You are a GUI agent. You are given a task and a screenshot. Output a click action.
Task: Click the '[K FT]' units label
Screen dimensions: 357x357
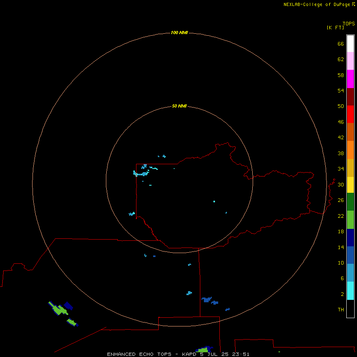pos(335,28)
